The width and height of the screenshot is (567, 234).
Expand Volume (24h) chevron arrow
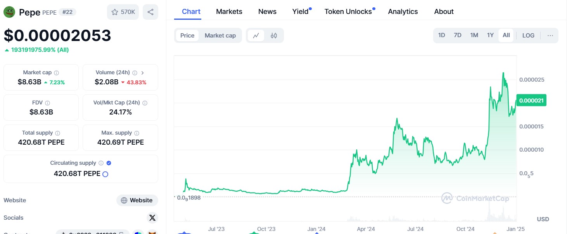tap(142, 73)
